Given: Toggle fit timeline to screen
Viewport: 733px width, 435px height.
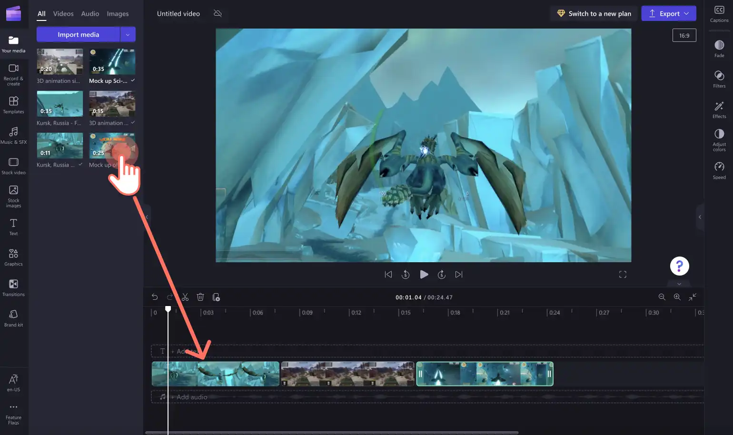Looking at the screenshot, I should click(x=693, y=297).
